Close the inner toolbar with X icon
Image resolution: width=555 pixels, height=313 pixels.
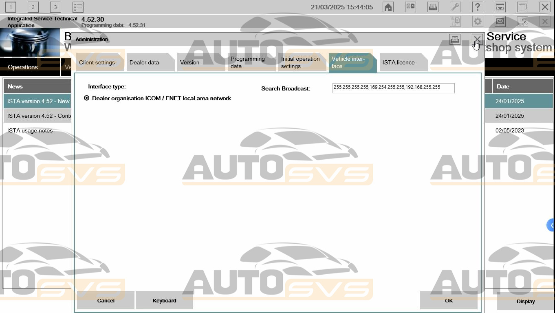tap(545, 21)
